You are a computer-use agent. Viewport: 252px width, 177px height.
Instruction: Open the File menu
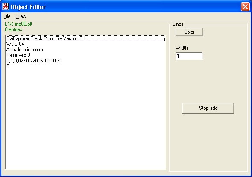tap(7, 16)
